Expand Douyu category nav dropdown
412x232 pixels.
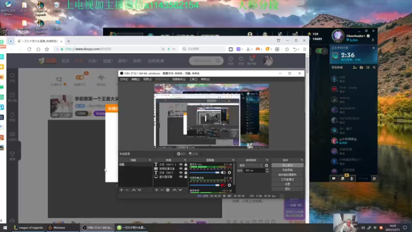tap(93, 61)
